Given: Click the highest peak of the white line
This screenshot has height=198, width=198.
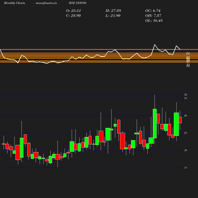Looking at the screenshot, I should tap(155, 45).
